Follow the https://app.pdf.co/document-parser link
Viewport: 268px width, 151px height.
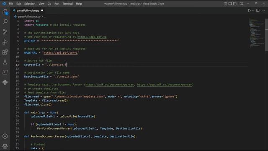coord(164,85)
